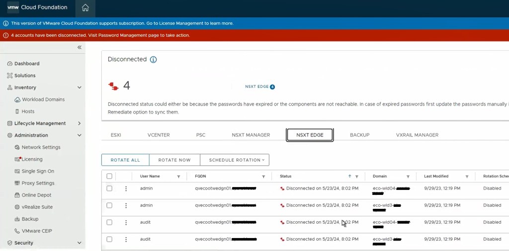Click the Home icon in top bar
The image size is (509, 251).
coord(85,8)
